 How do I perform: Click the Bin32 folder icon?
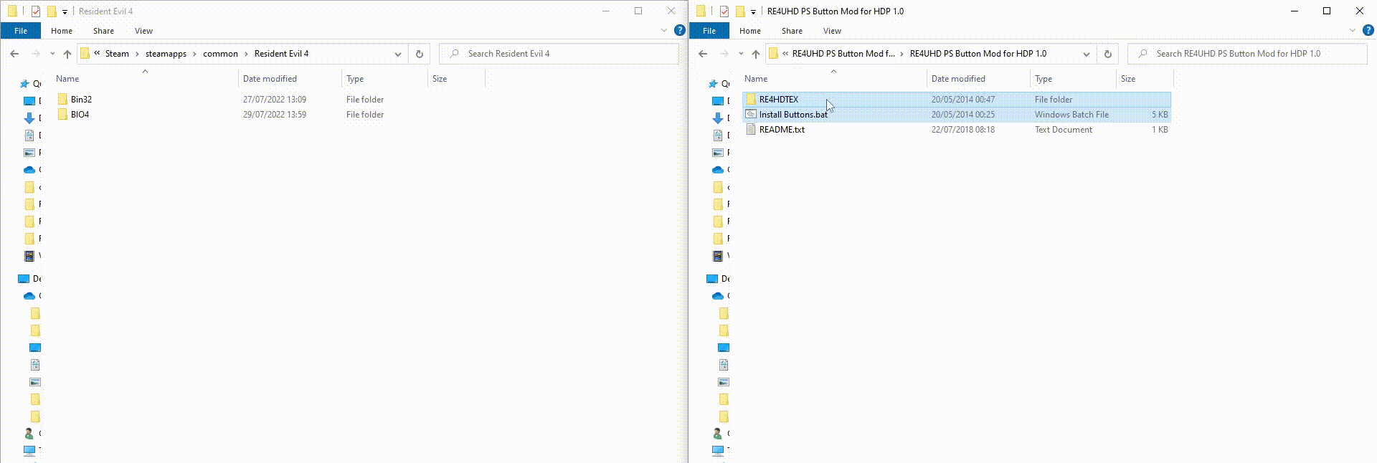click(x=62, y=99)
